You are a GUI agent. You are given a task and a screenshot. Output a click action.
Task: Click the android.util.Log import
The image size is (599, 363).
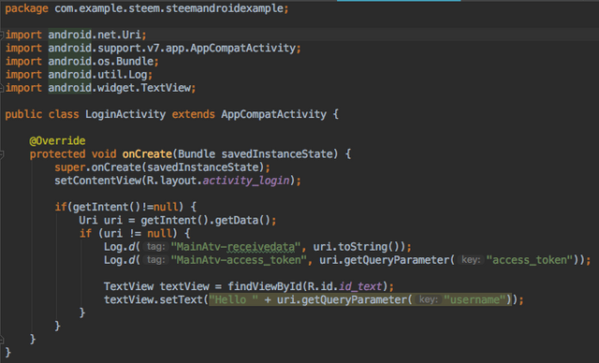(97, 75)
